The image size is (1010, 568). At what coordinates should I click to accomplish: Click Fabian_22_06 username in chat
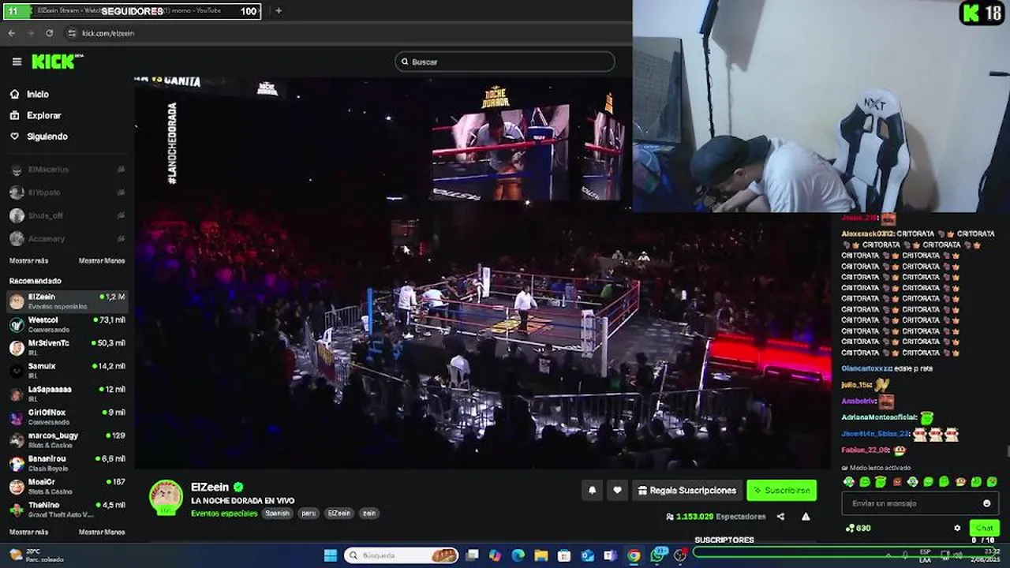866,450
